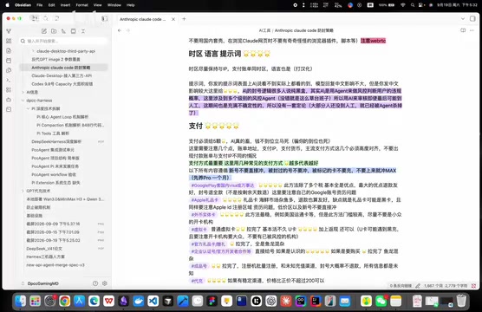Switch to the search sidebar tab icon
This screenshot has height=312, width=482.
pyautogui.click(x=46, y=18)
